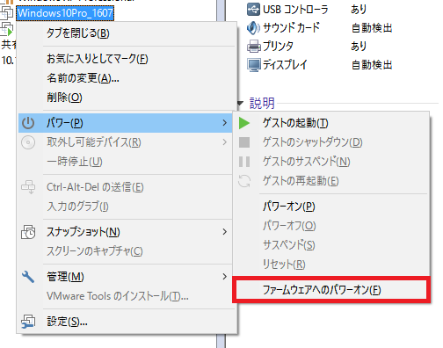The width and height of the screenshot is (443, 348).
Task: Click the プリンタ printer icon
Action: click(253, 47)
